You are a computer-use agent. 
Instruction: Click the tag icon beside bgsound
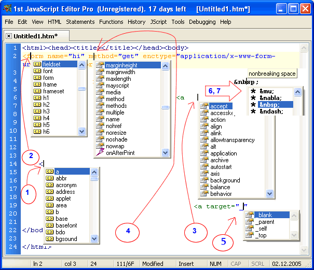coord(49,239)
